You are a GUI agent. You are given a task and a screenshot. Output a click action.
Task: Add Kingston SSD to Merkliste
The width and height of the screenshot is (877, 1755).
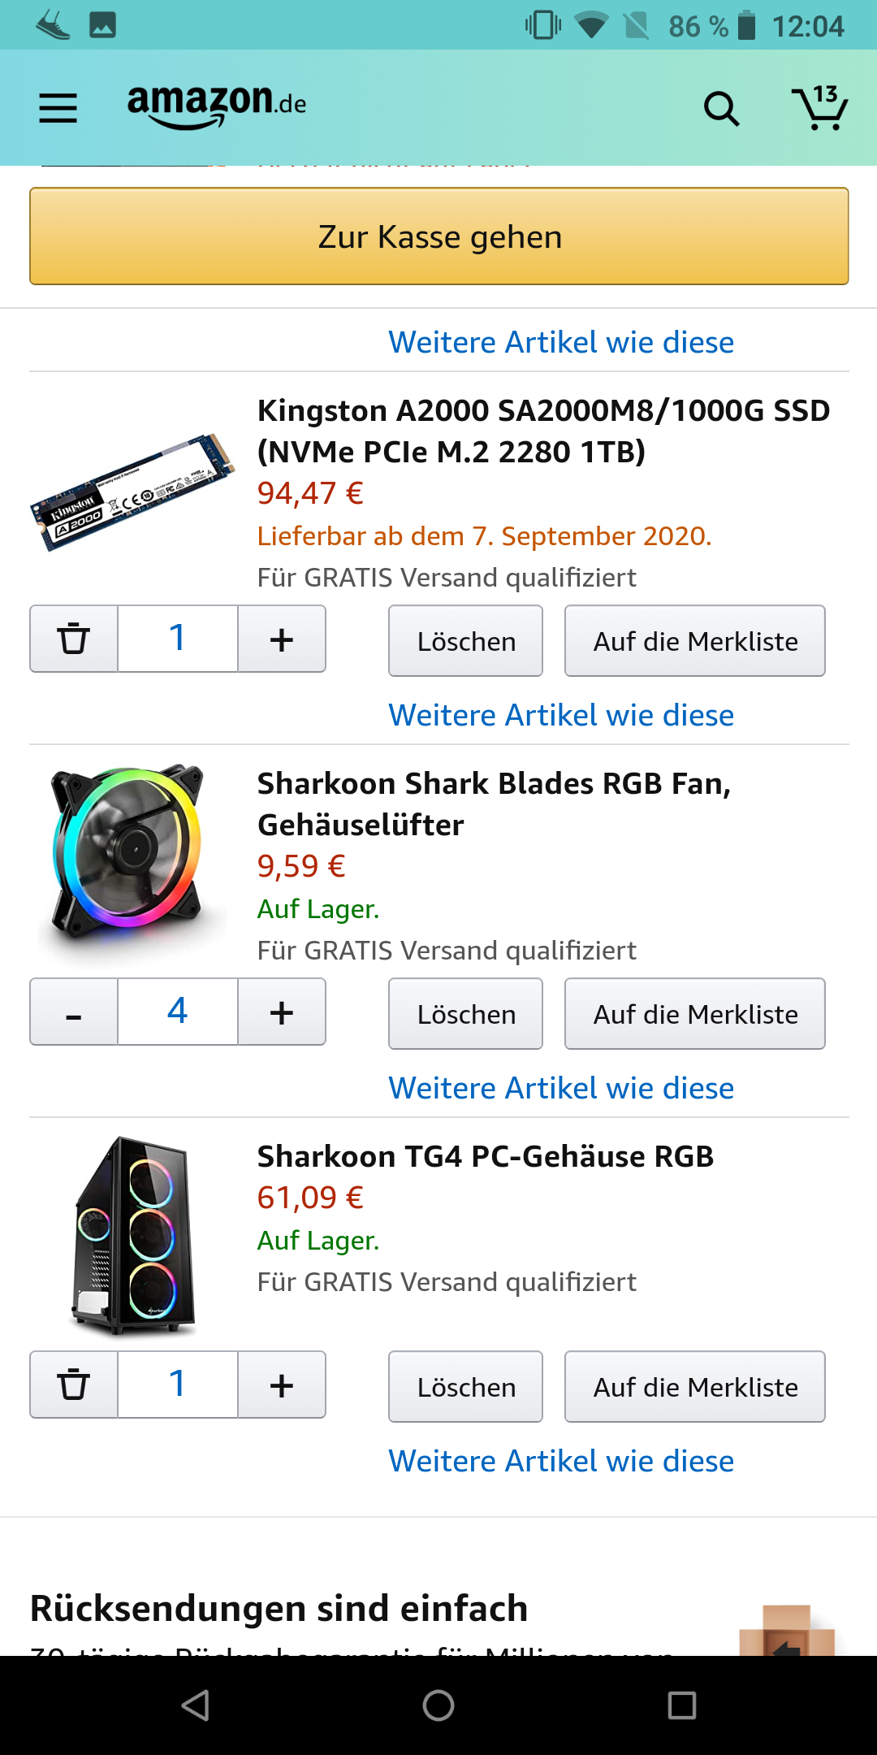694,641
